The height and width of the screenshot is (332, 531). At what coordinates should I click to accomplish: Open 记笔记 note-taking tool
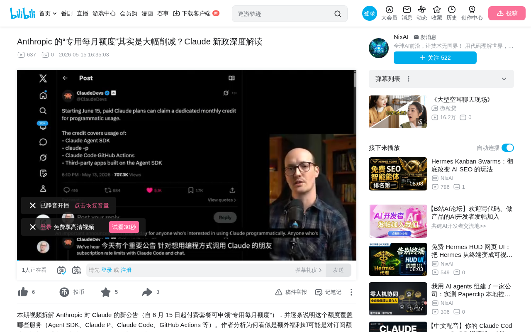tap(328, 292)
